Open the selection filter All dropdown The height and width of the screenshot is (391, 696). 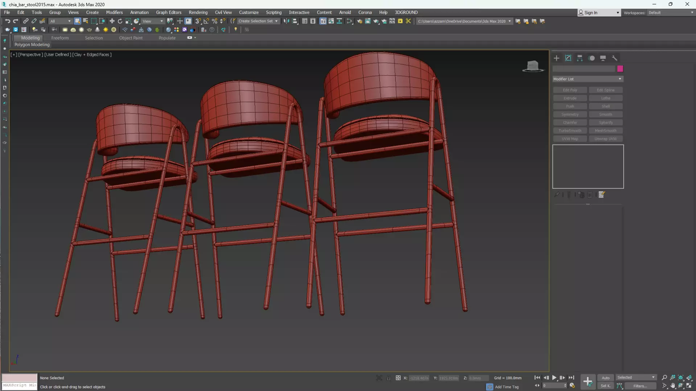coord(60,21)
